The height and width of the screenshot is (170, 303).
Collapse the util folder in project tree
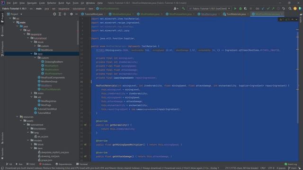coord(32,97)
